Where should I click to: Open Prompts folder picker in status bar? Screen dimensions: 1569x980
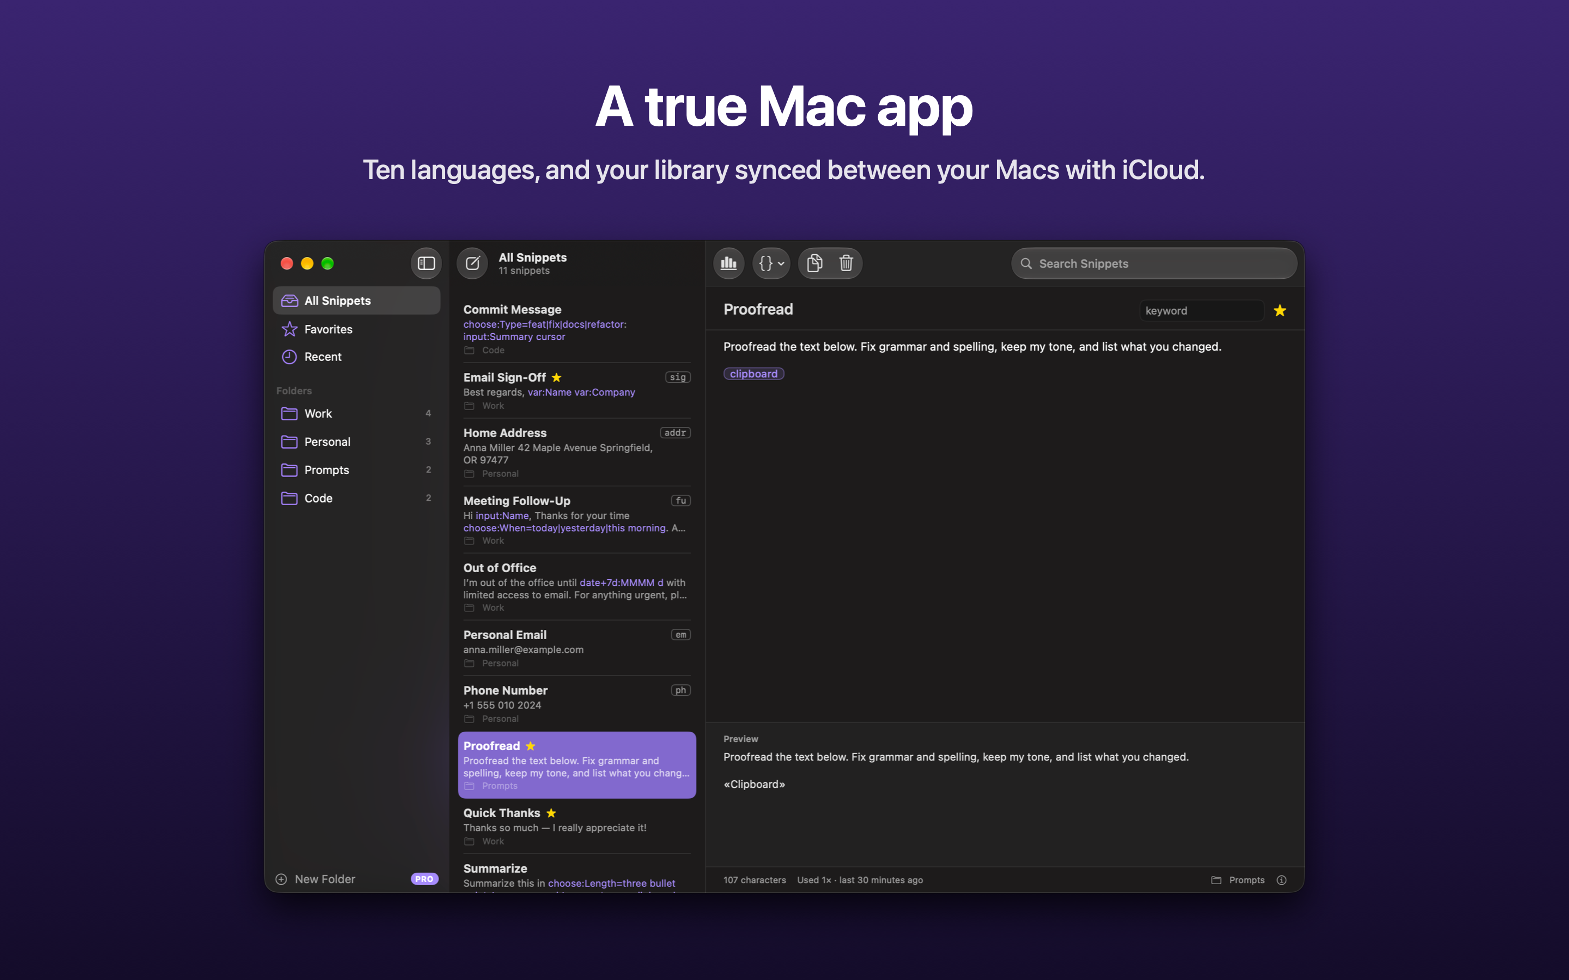pyautogui.click(x=1238, y=879)
